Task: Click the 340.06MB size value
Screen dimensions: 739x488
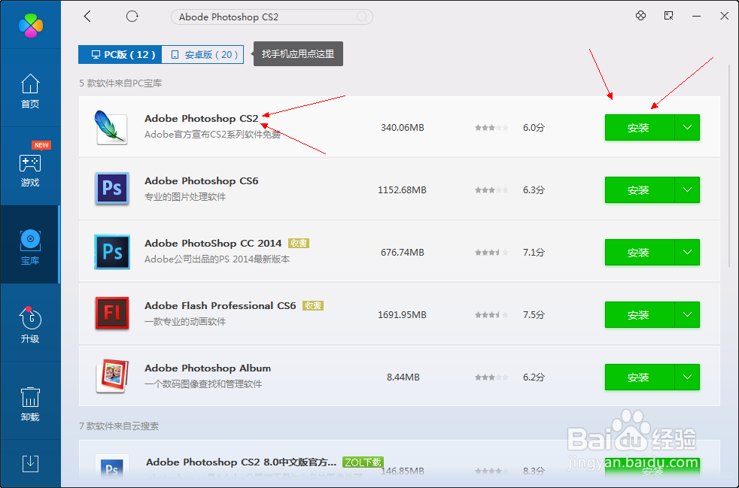Action: tap(403, 128)
